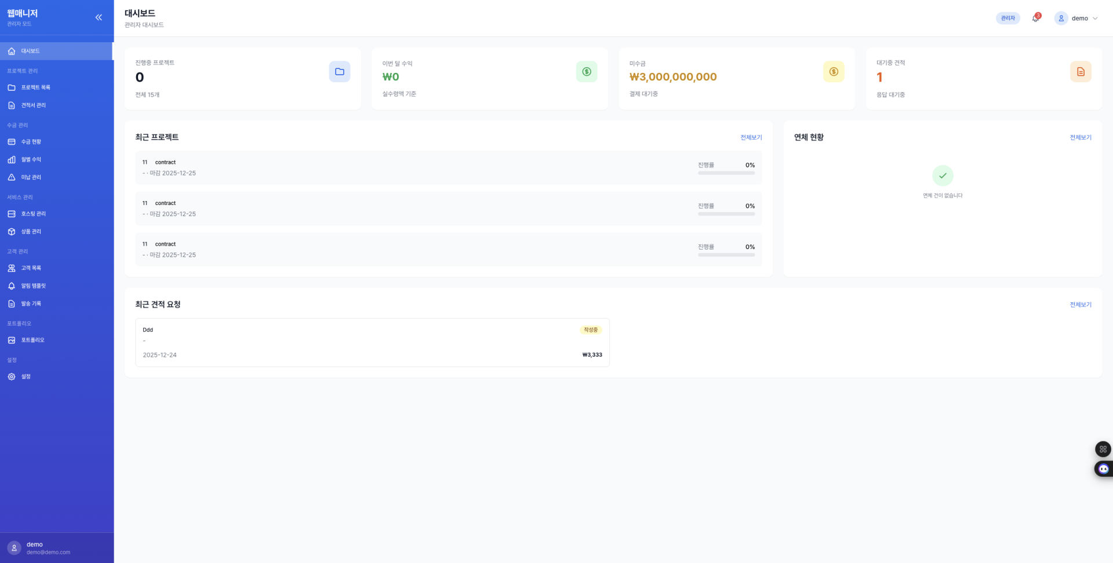Screen dimensions: 1113x563
Task: Click 전체보기 link in 최근 견적 요청
Action: click(x=1080, y=305)
